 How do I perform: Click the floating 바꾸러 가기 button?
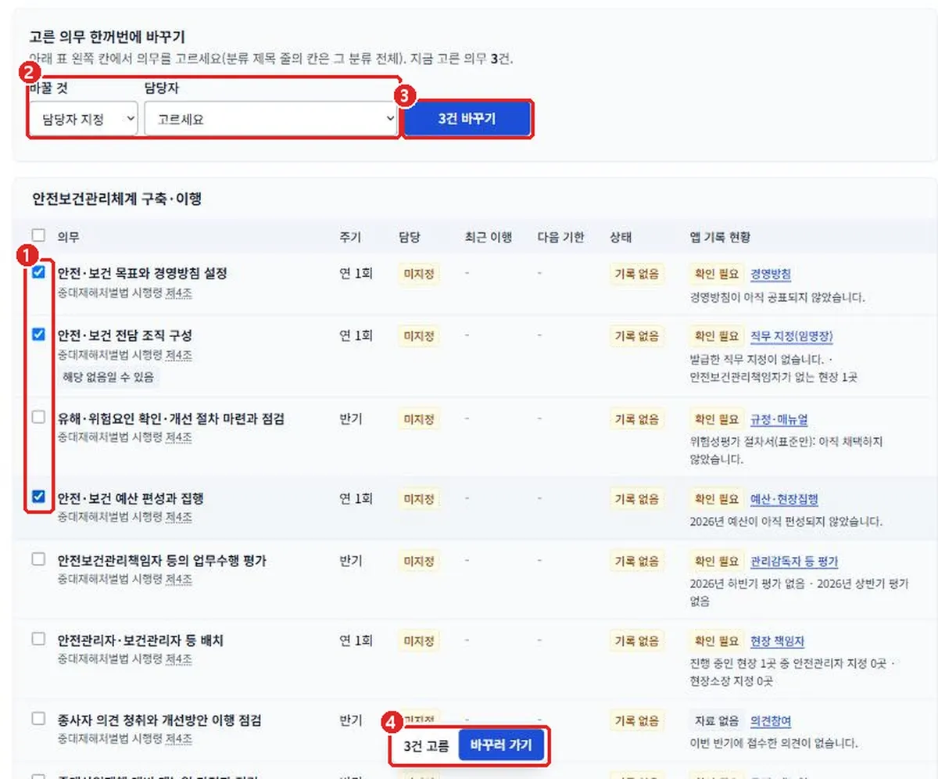(500, 746)
